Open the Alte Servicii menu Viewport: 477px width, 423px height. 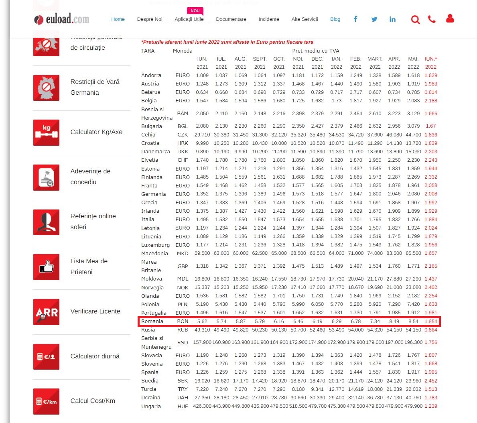tap(304, 19)
